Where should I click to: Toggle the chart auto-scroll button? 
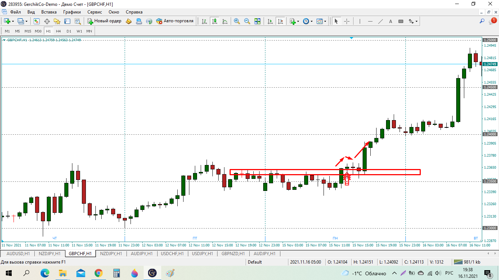pyautogui.click(x=270, y=21)
